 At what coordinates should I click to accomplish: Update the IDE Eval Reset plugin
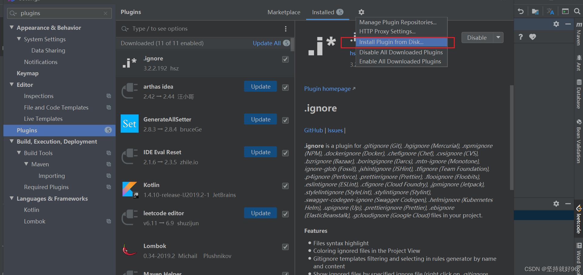coord(260,152)
